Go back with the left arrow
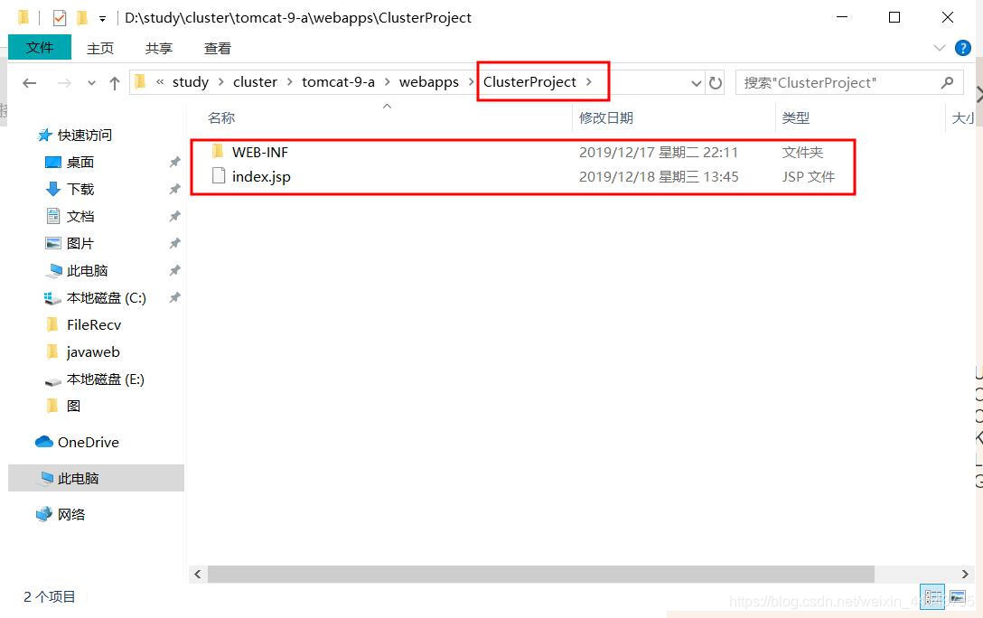The image size is (983, 618). (30, 83)
